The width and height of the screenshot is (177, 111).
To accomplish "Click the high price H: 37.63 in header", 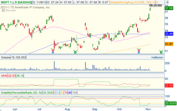I will [66, 2].
